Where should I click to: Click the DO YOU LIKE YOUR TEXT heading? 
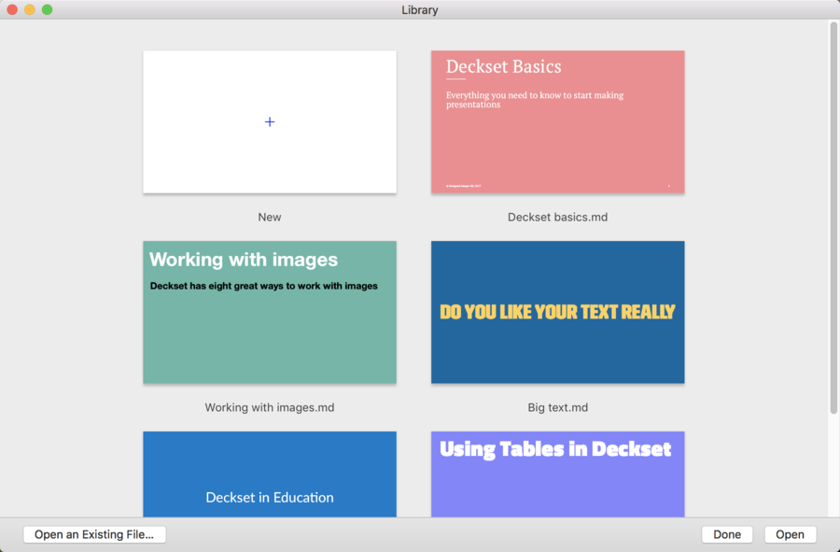click(557, 312)
